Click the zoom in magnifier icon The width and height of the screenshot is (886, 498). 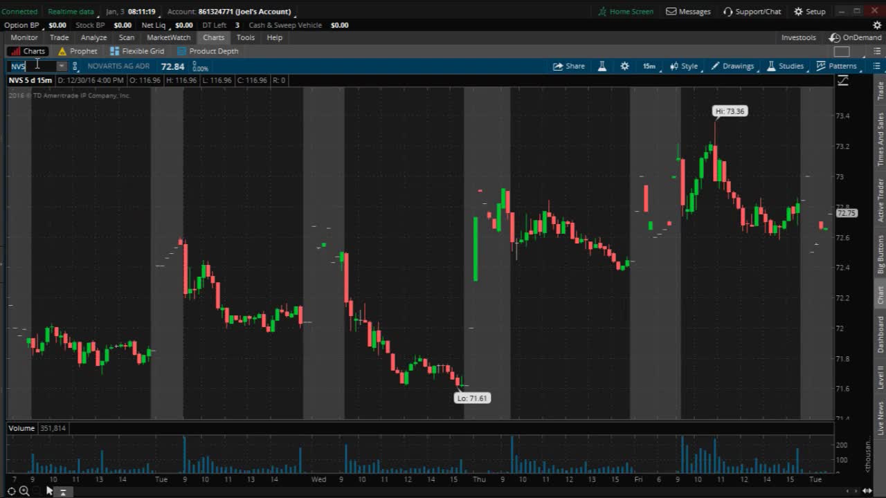click(24, 491)
